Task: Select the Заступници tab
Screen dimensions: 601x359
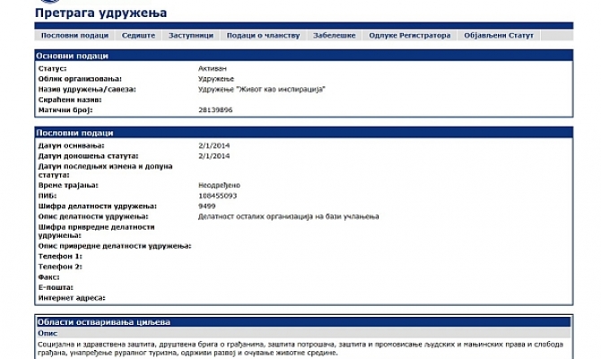Action: pyautogui.click(x=191, y=35)
